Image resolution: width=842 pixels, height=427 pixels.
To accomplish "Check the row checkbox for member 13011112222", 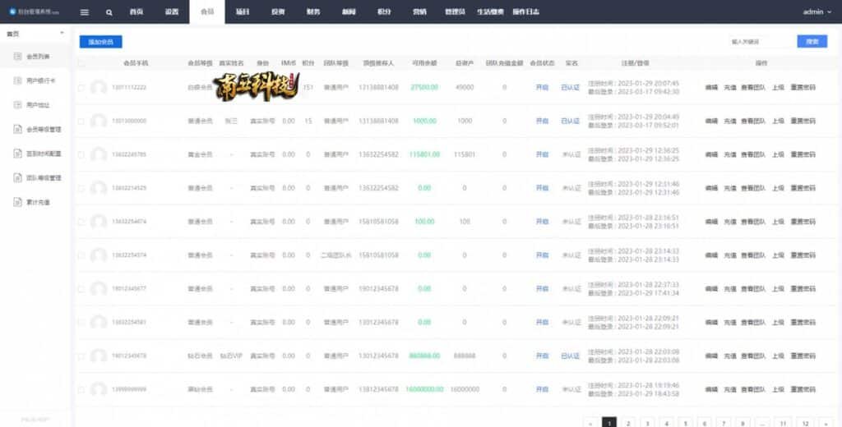I will point(81,87).
